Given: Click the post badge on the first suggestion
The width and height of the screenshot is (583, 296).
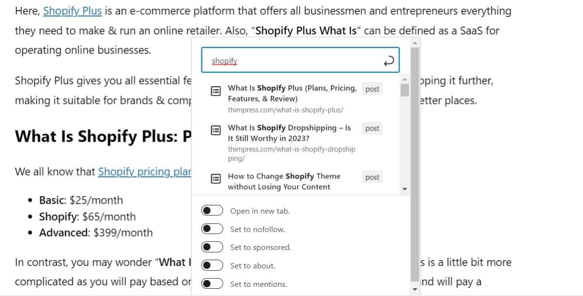Looking at the screenshot, I should [372, 89].
